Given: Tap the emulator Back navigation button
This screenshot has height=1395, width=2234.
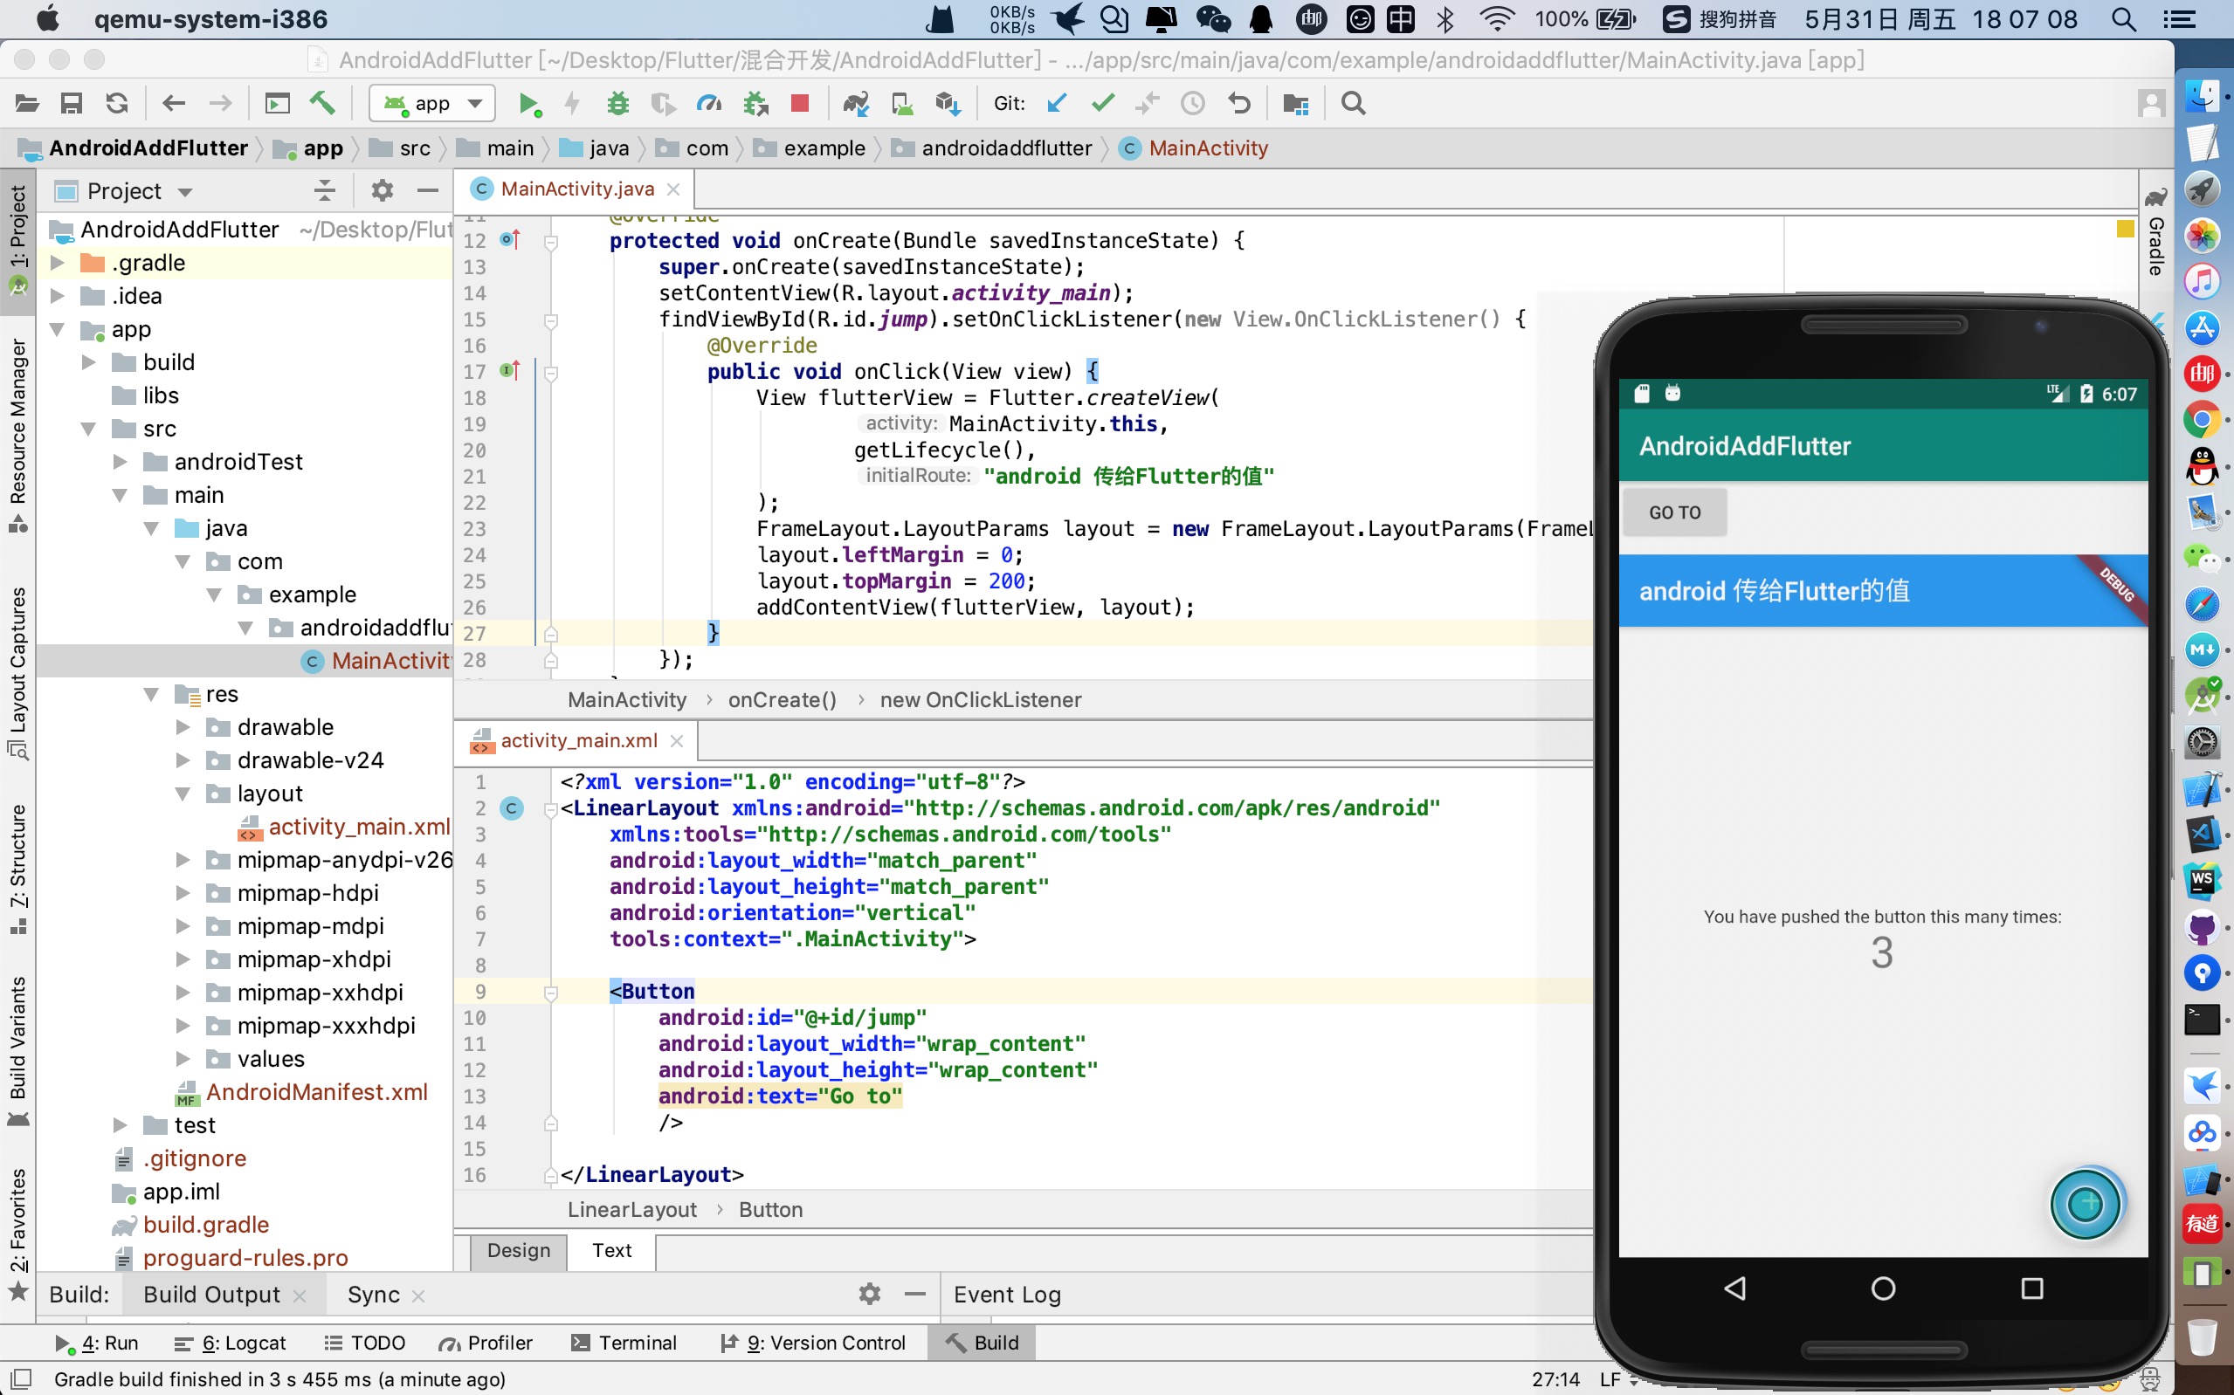Looking at the screenshot, I should coord(1734,1288).
